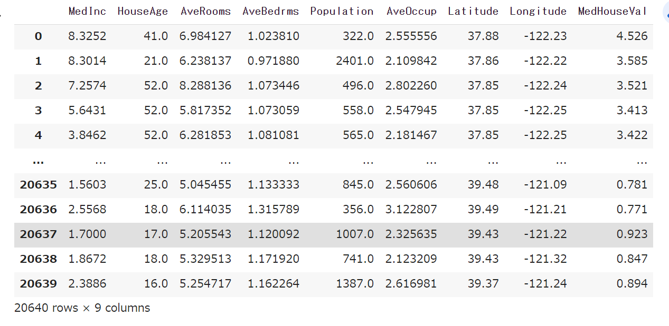Click AveBedrms value 1.315789
Viewport: 669px width, 326px height.
[x=274, y=210]
